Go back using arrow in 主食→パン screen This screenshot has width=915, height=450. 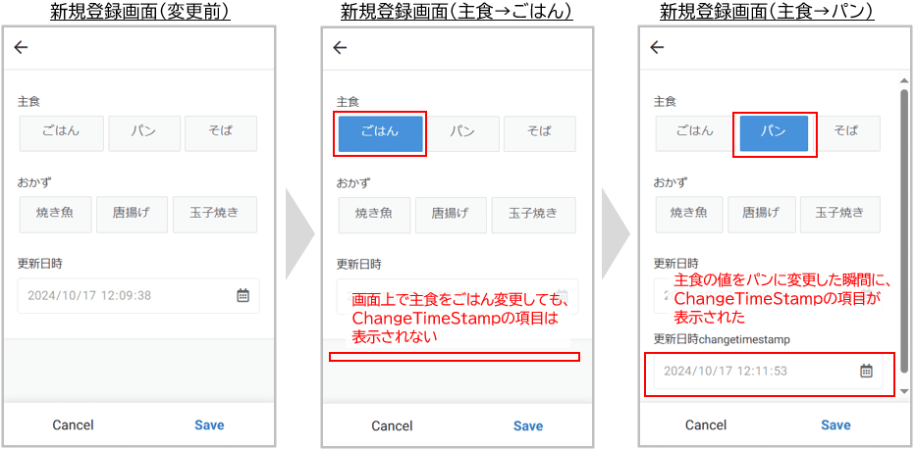pos(657,47)
